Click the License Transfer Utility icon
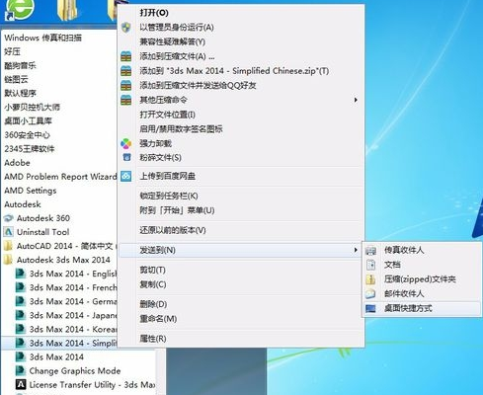The image size is (483, 395). pyautogui.click(x=21, y=384)
